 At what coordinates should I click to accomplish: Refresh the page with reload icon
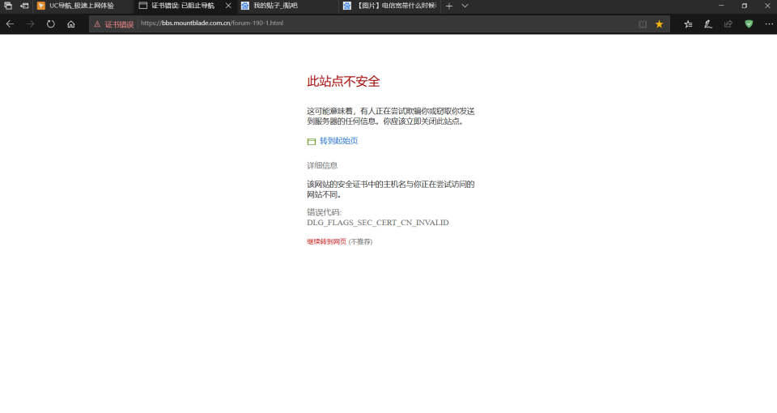[50, 23]
